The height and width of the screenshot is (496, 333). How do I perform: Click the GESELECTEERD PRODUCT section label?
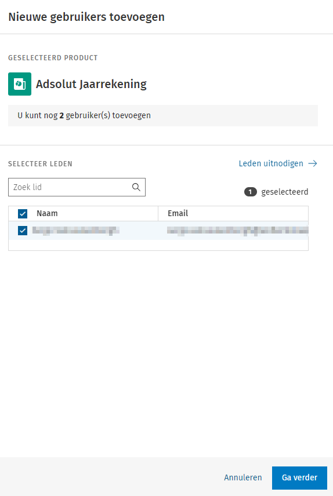pos(53,58)
